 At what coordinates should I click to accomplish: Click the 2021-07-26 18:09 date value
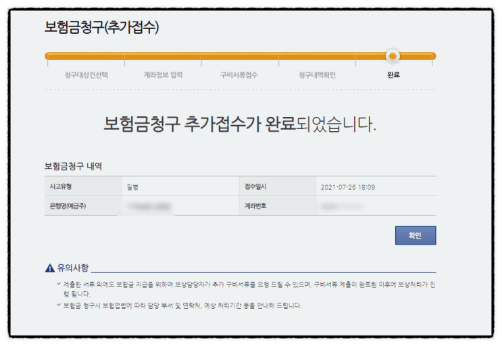tap(348, 187)
